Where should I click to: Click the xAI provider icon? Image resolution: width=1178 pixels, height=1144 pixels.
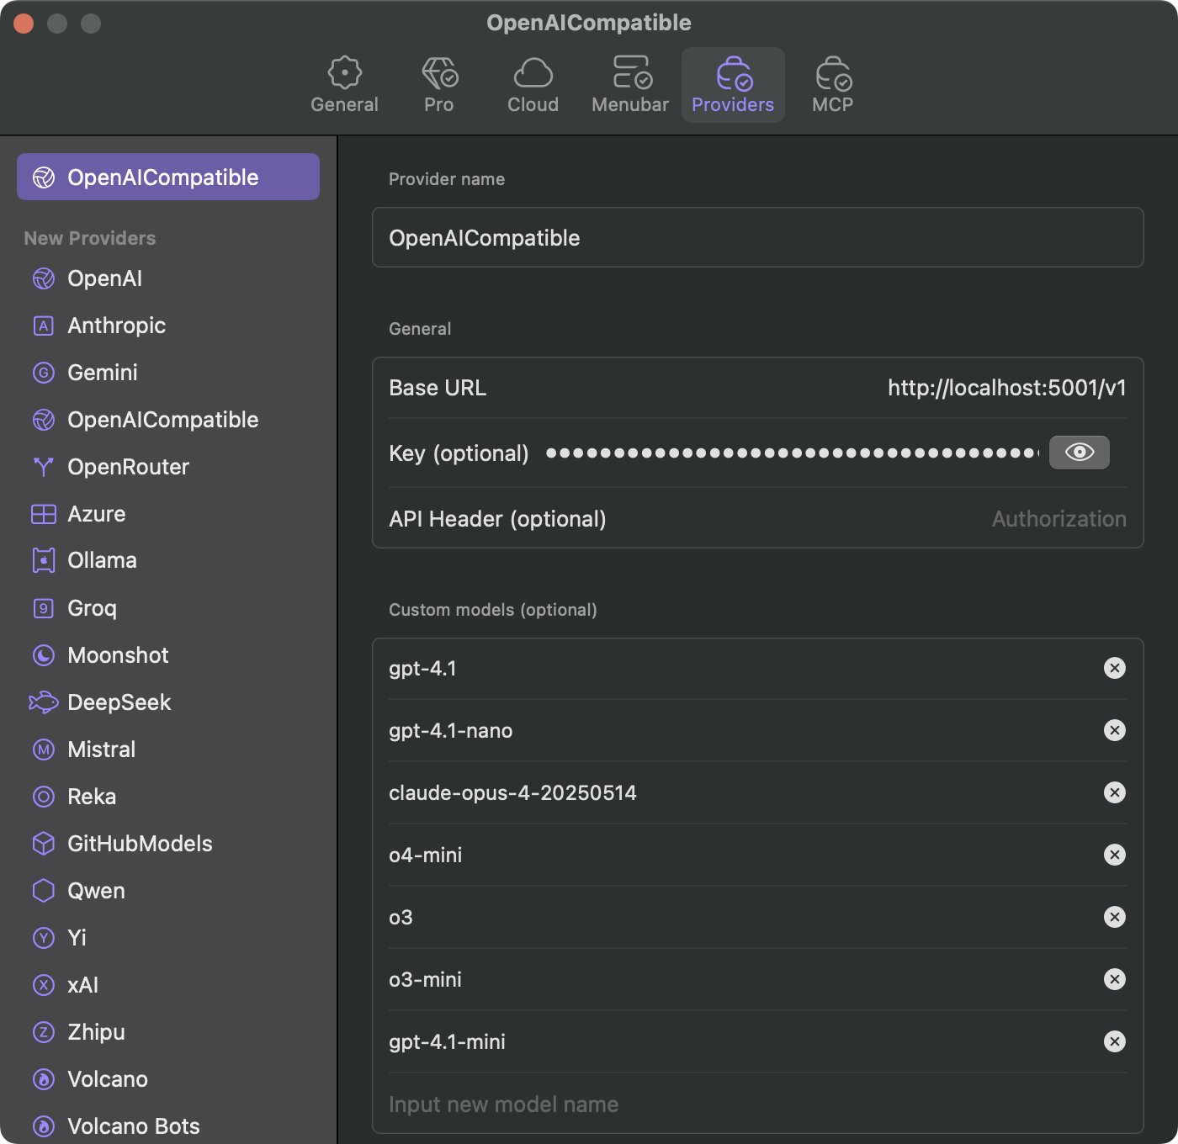click(44, 985)
